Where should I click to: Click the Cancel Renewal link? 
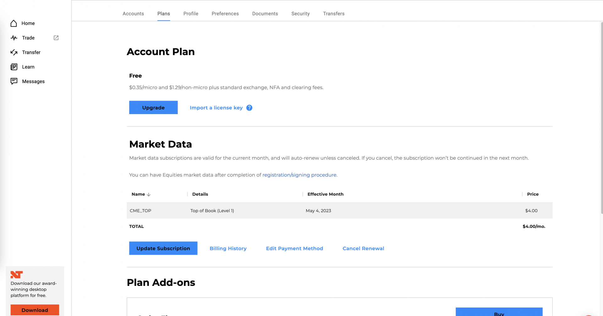coord(363,249)
